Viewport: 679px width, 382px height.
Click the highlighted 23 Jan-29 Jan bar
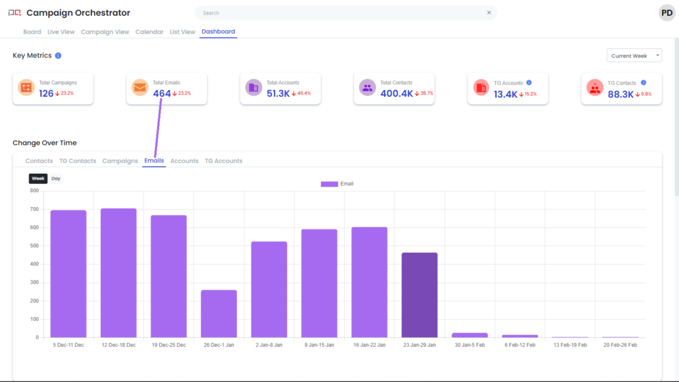tap(419, 295)
